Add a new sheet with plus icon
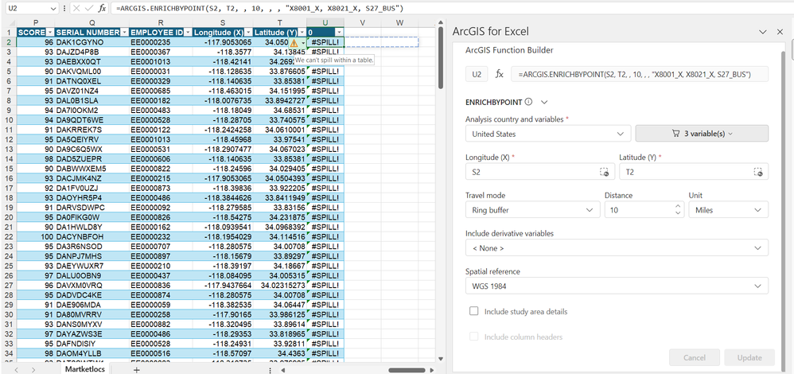This screenshot has width=794, height=374. coord(136,370)
